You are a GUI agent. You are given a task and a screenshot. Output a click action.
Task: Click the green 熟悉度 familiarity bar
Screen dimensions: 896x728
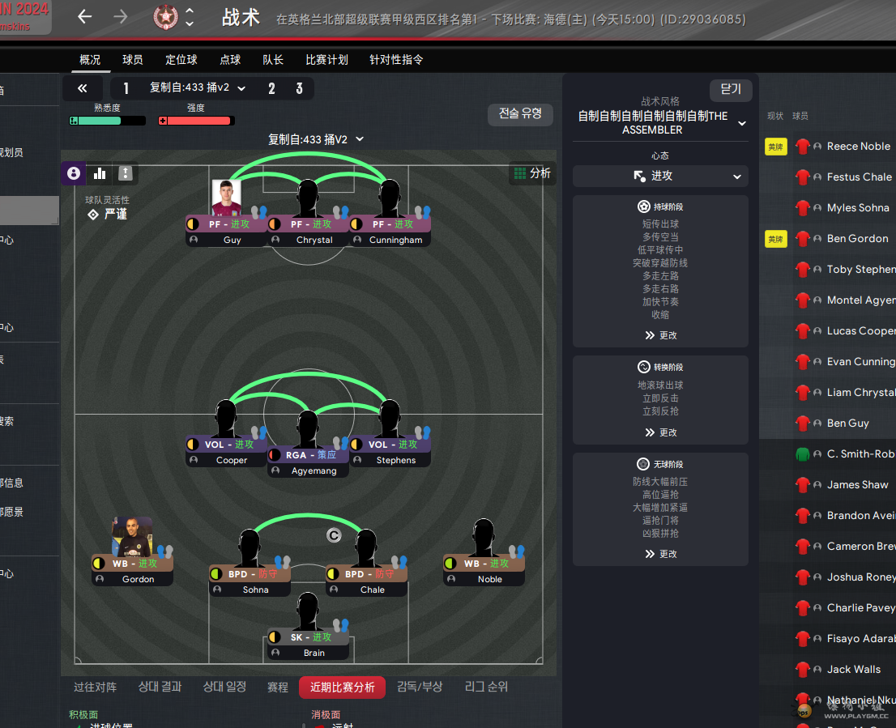(x=107, y=121)
